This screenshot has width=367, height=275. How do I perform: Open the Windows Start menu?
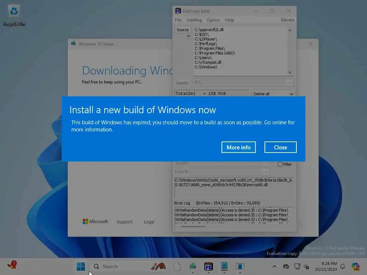(x=81, y=266)
